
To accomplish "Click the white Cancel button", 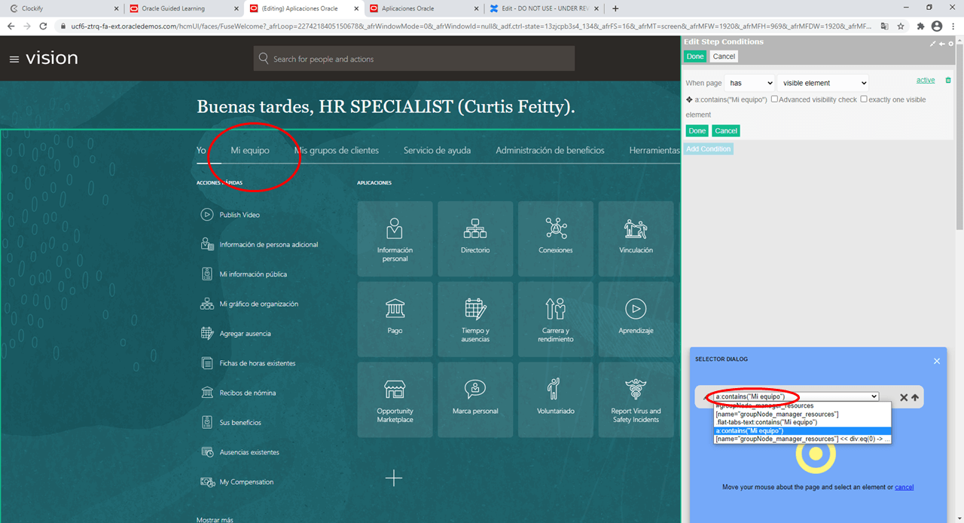I will point(724,57).
